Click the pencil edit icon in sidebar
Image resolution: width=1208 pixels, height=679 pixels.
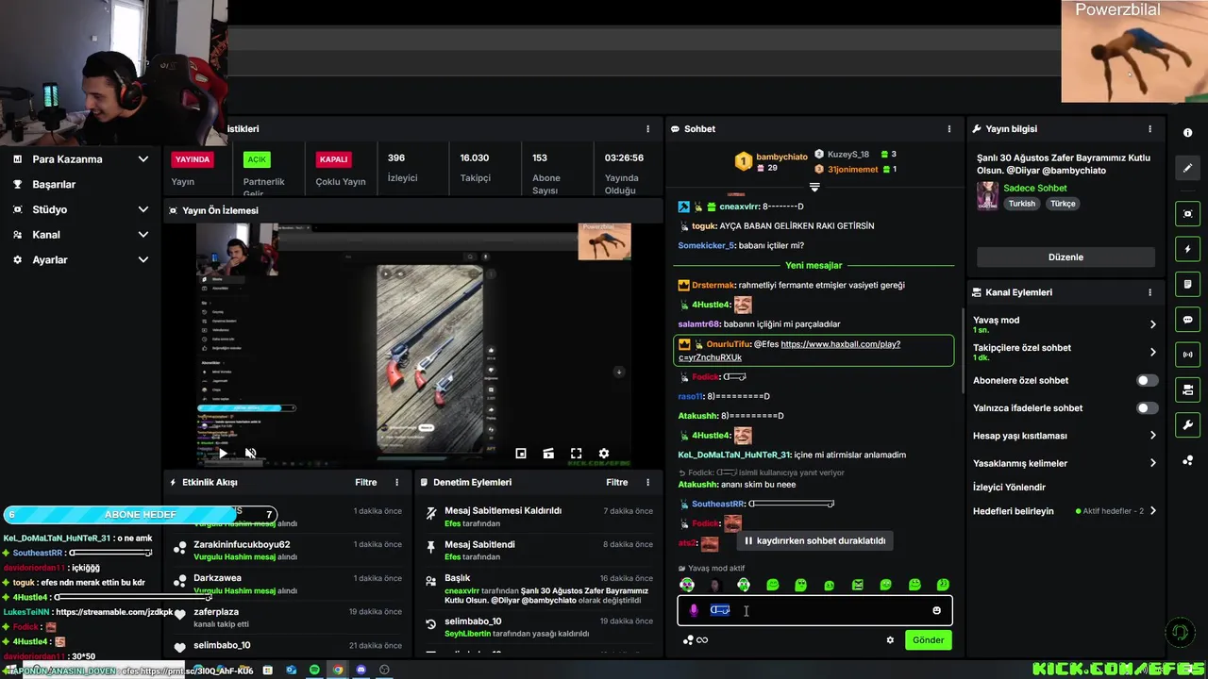tap(1187, 168)
